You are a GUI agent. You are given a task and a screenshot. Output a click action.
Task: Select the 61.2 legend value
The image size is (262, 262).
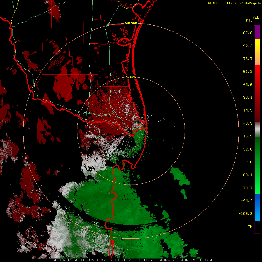248,72
